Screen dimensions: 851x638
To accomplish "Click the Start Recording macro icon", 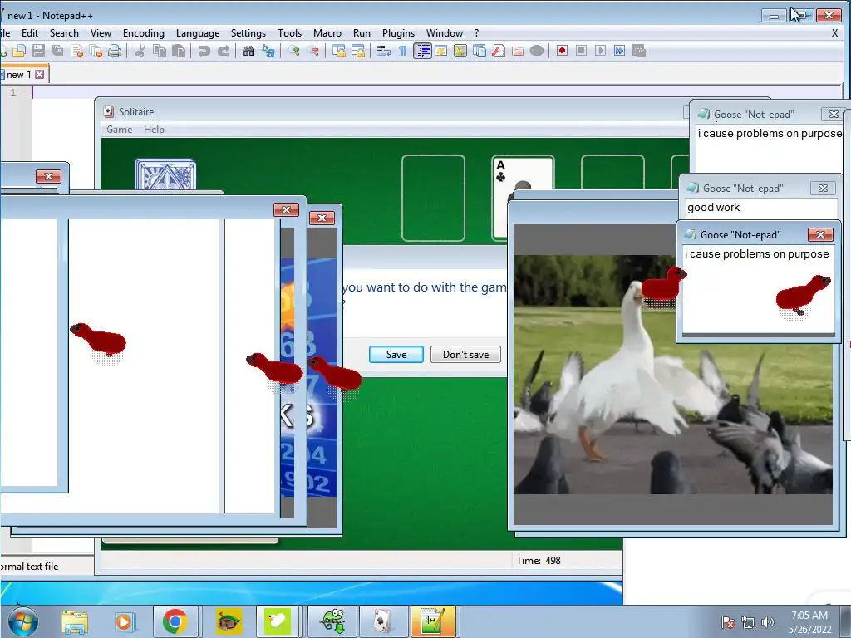I will [563, 51].
